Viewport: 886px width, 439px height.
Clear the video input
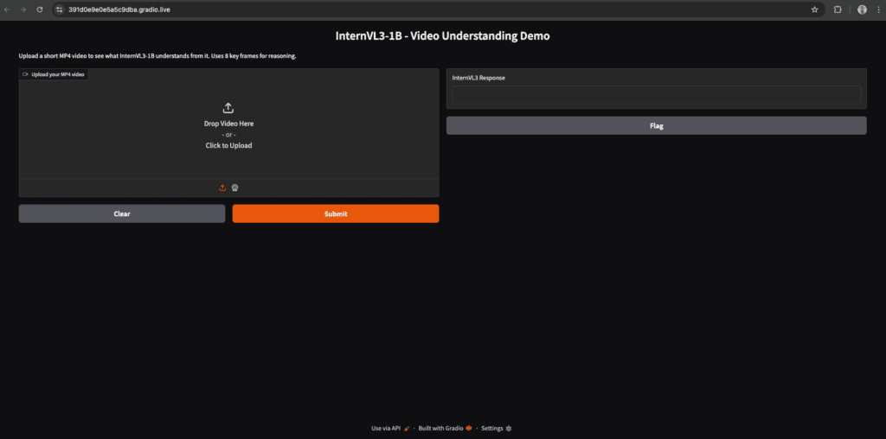tap(122, 213)
